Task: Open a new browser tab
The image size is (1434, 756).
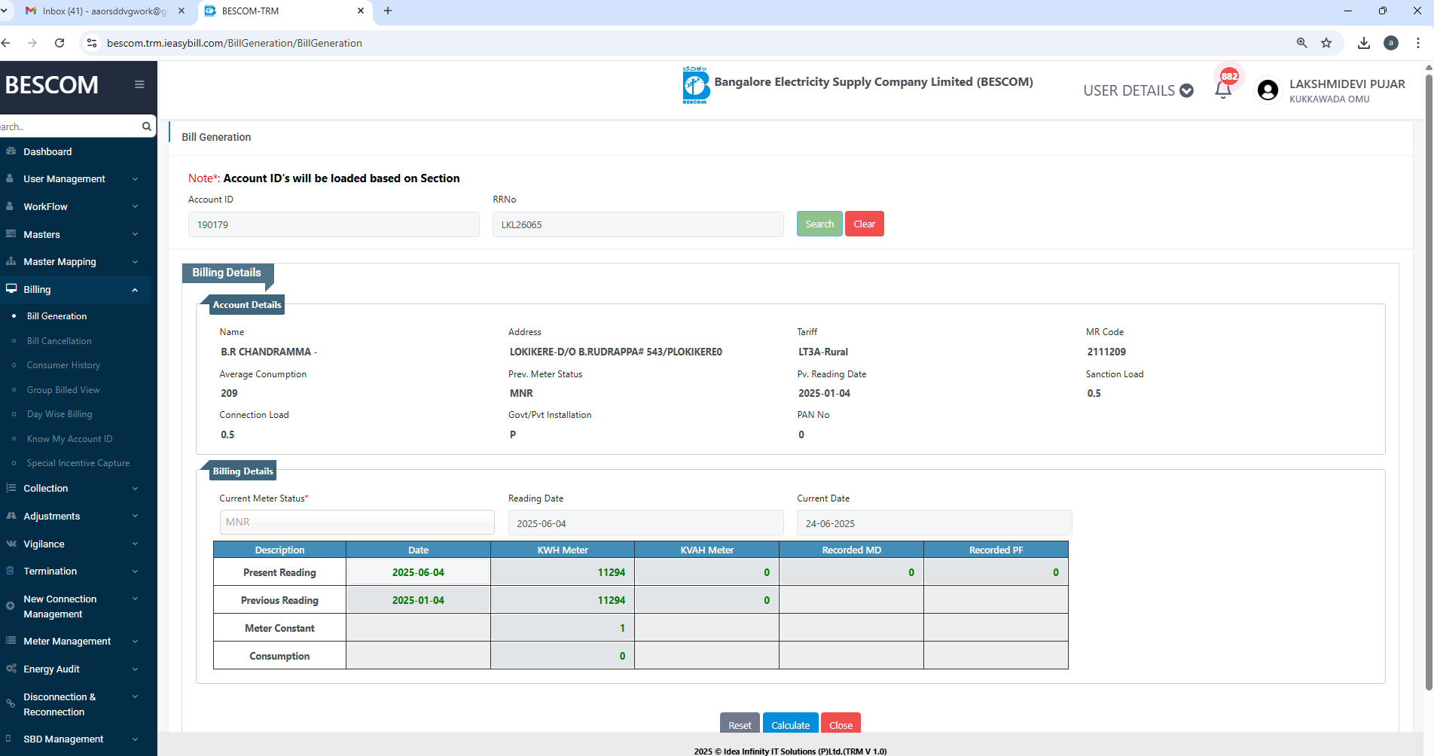Action: [388, 11]
